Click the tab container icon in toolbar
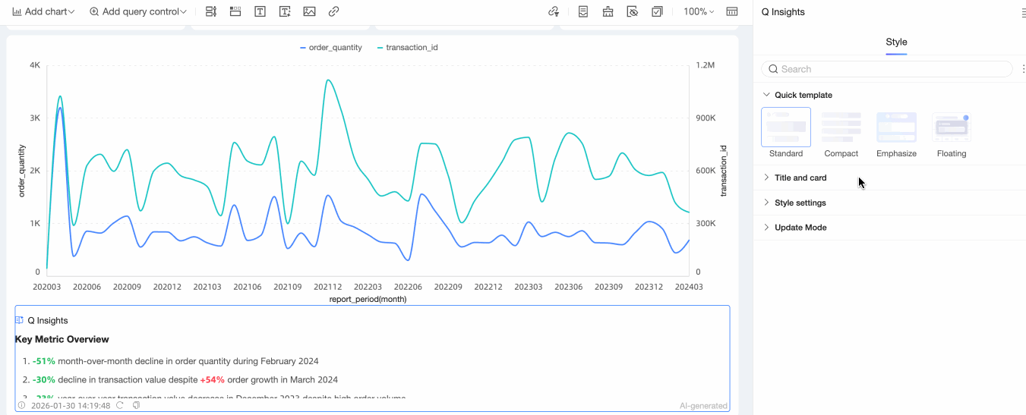This screenshot has width=1026, height=415. tap(235, 12)
